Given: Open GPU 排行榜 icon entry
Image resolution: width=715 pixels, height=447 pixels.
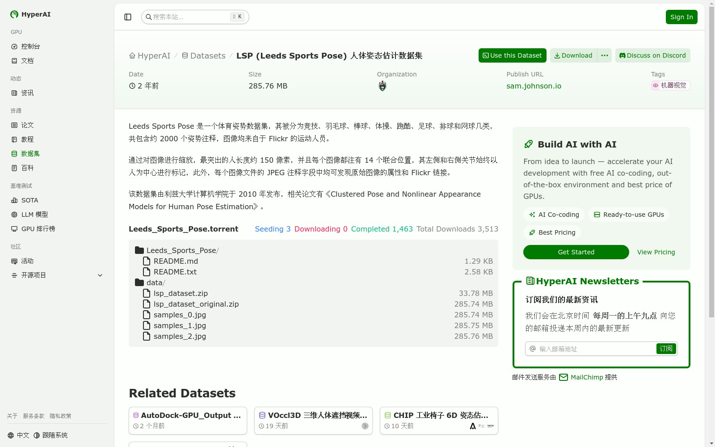Looking at the screenshot, I should click(x=14, y=229).
